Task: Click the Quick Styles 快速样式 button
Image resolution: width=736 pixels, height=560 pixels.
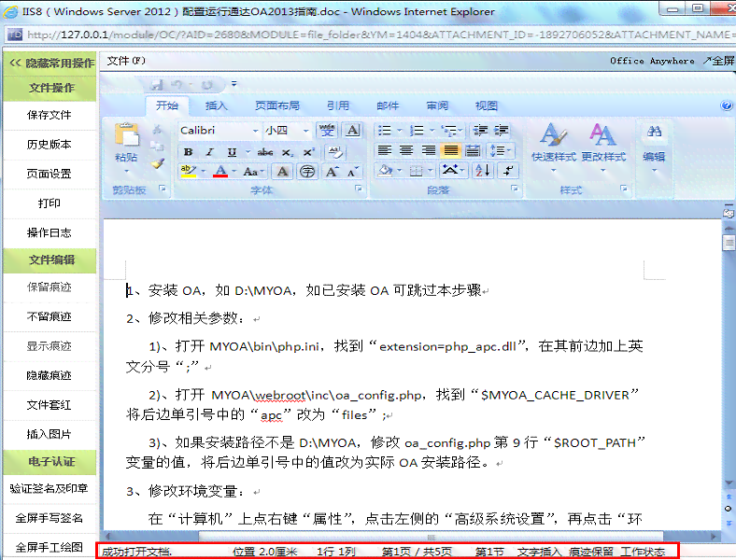Action: click(x=554, y=147)
